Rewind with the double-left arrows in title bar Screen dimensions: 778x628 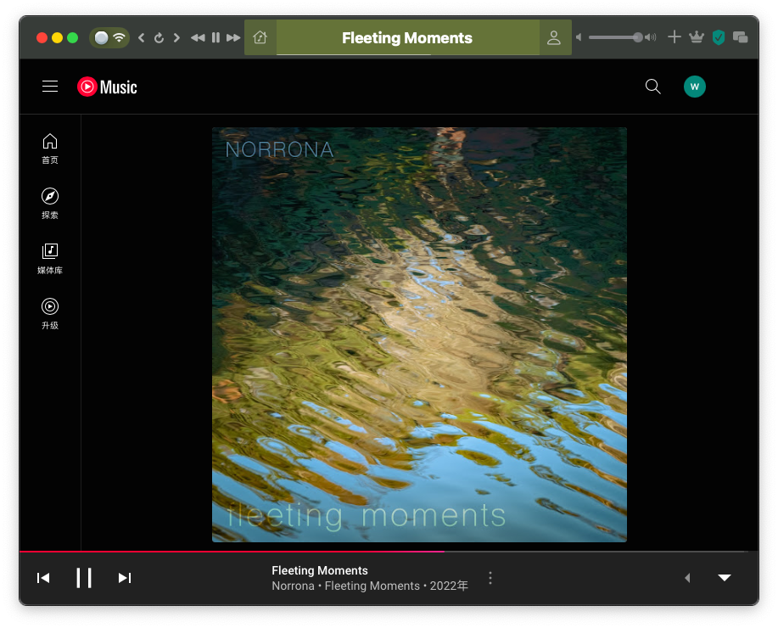pos(198,37)
